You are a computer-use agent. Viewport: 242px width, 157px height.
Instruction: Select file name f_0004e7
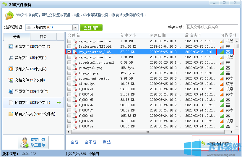click(x=86, y=110)
